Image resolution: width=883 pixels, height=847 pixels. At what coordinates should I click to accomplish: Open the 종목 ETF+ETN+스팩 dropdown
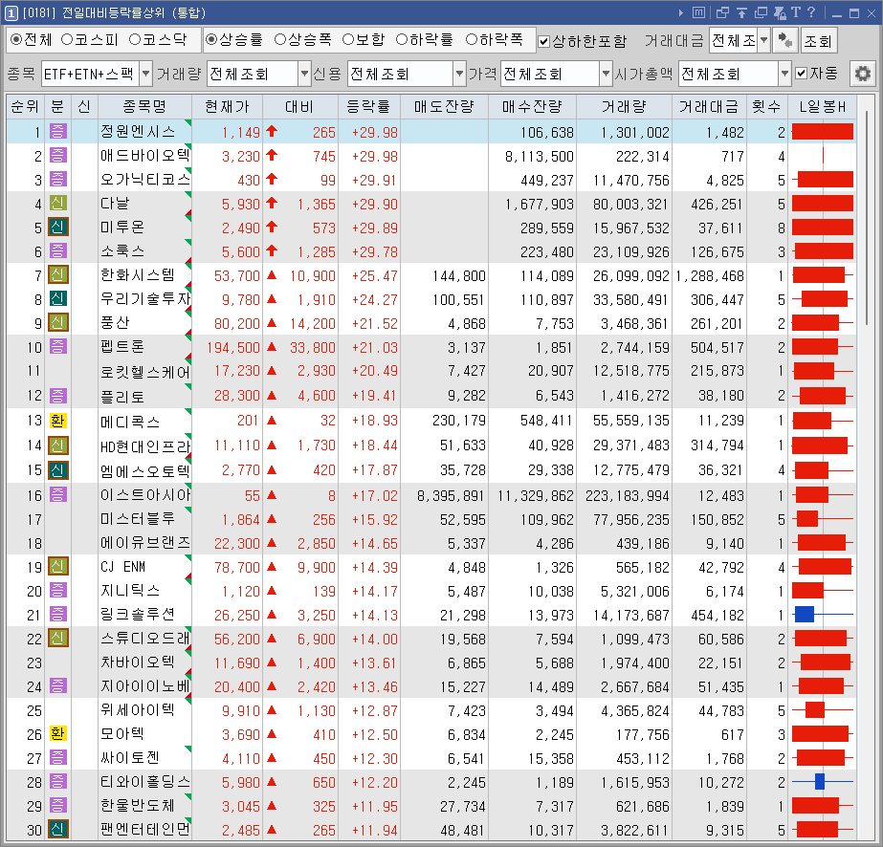[145, 74]
